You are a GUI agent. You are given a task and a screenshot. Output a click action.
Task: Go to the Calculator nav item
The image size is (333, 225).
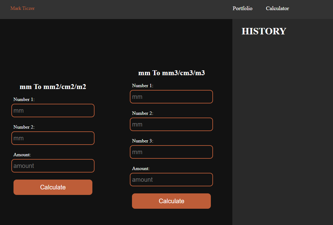click(277, 9)
